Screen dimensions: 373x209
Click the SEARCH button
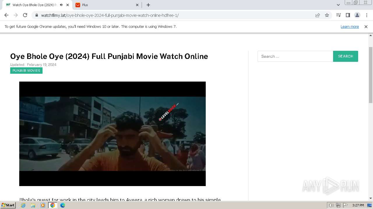point(346,56)
